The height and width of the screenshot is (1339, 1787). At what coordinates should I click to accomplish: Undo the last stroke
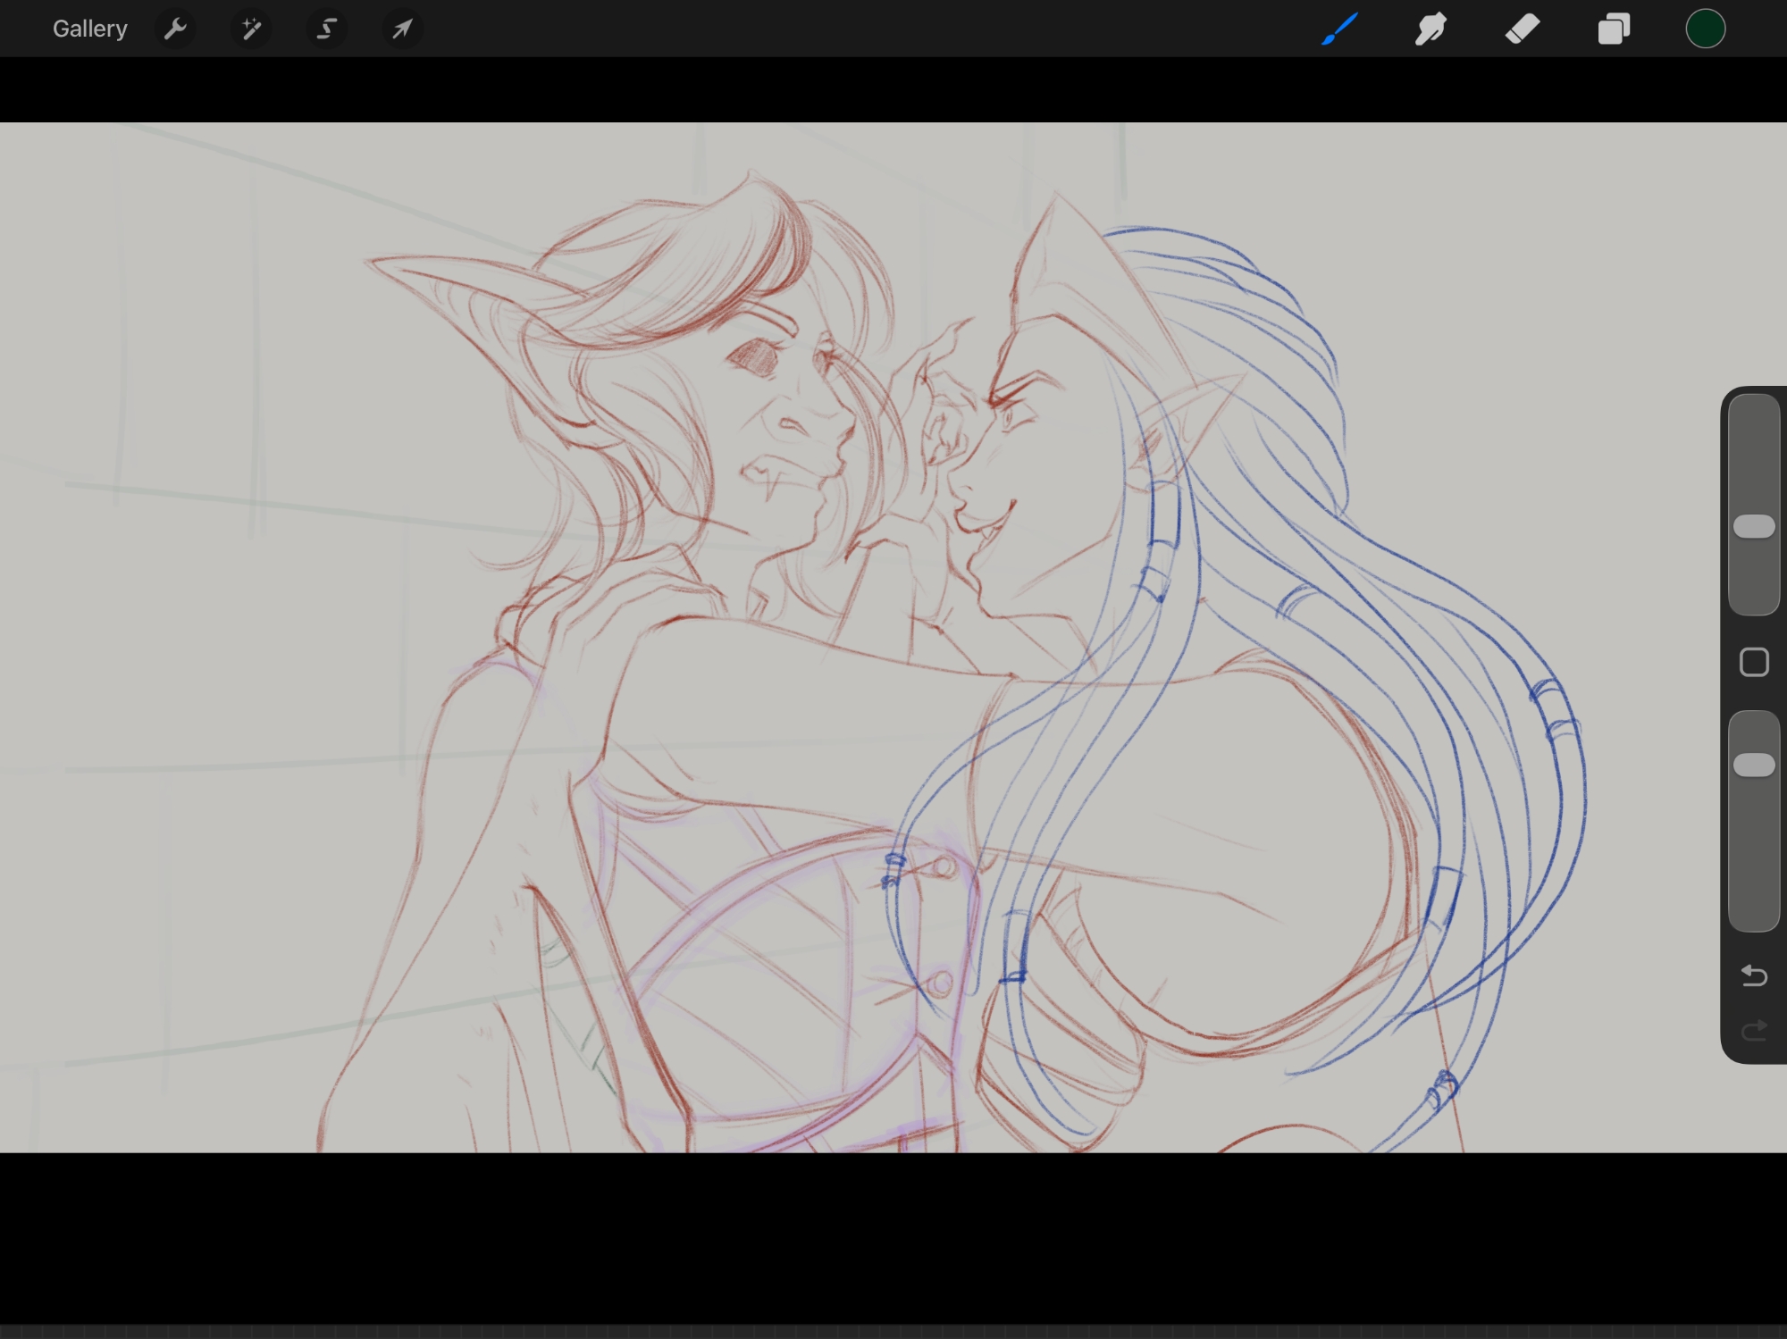coord(1754,975)
